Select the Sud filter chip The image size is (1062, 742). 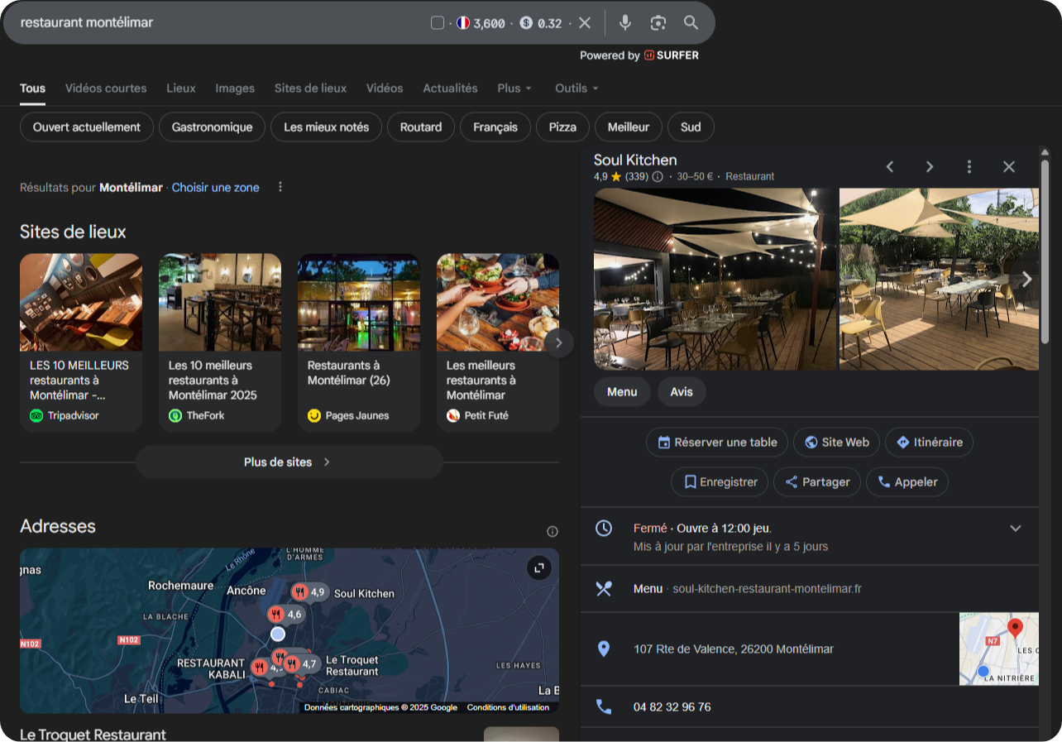coord(691,127)
